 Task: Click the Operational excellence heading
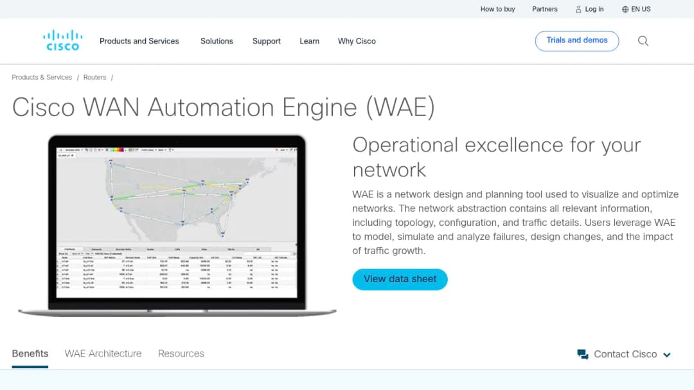(x=496, y=157)
